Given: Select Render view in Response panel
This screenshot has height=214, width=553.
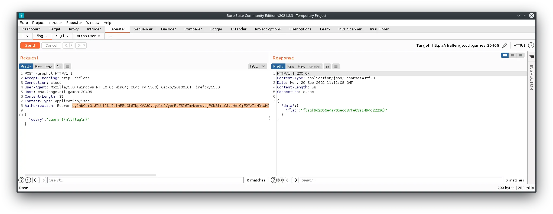Looking at the screenshot, I should pos(314,66).
